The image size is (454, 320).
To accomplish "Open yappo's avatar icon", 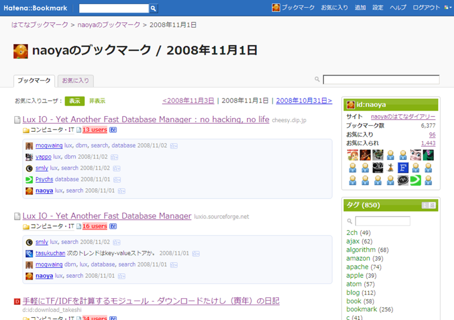I will 29,157.
